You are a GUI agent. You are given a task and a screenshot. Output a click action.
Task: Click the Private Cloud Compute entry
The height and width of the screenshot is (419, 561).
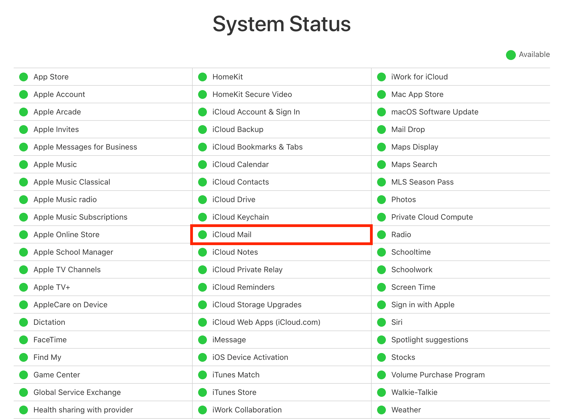432,217
